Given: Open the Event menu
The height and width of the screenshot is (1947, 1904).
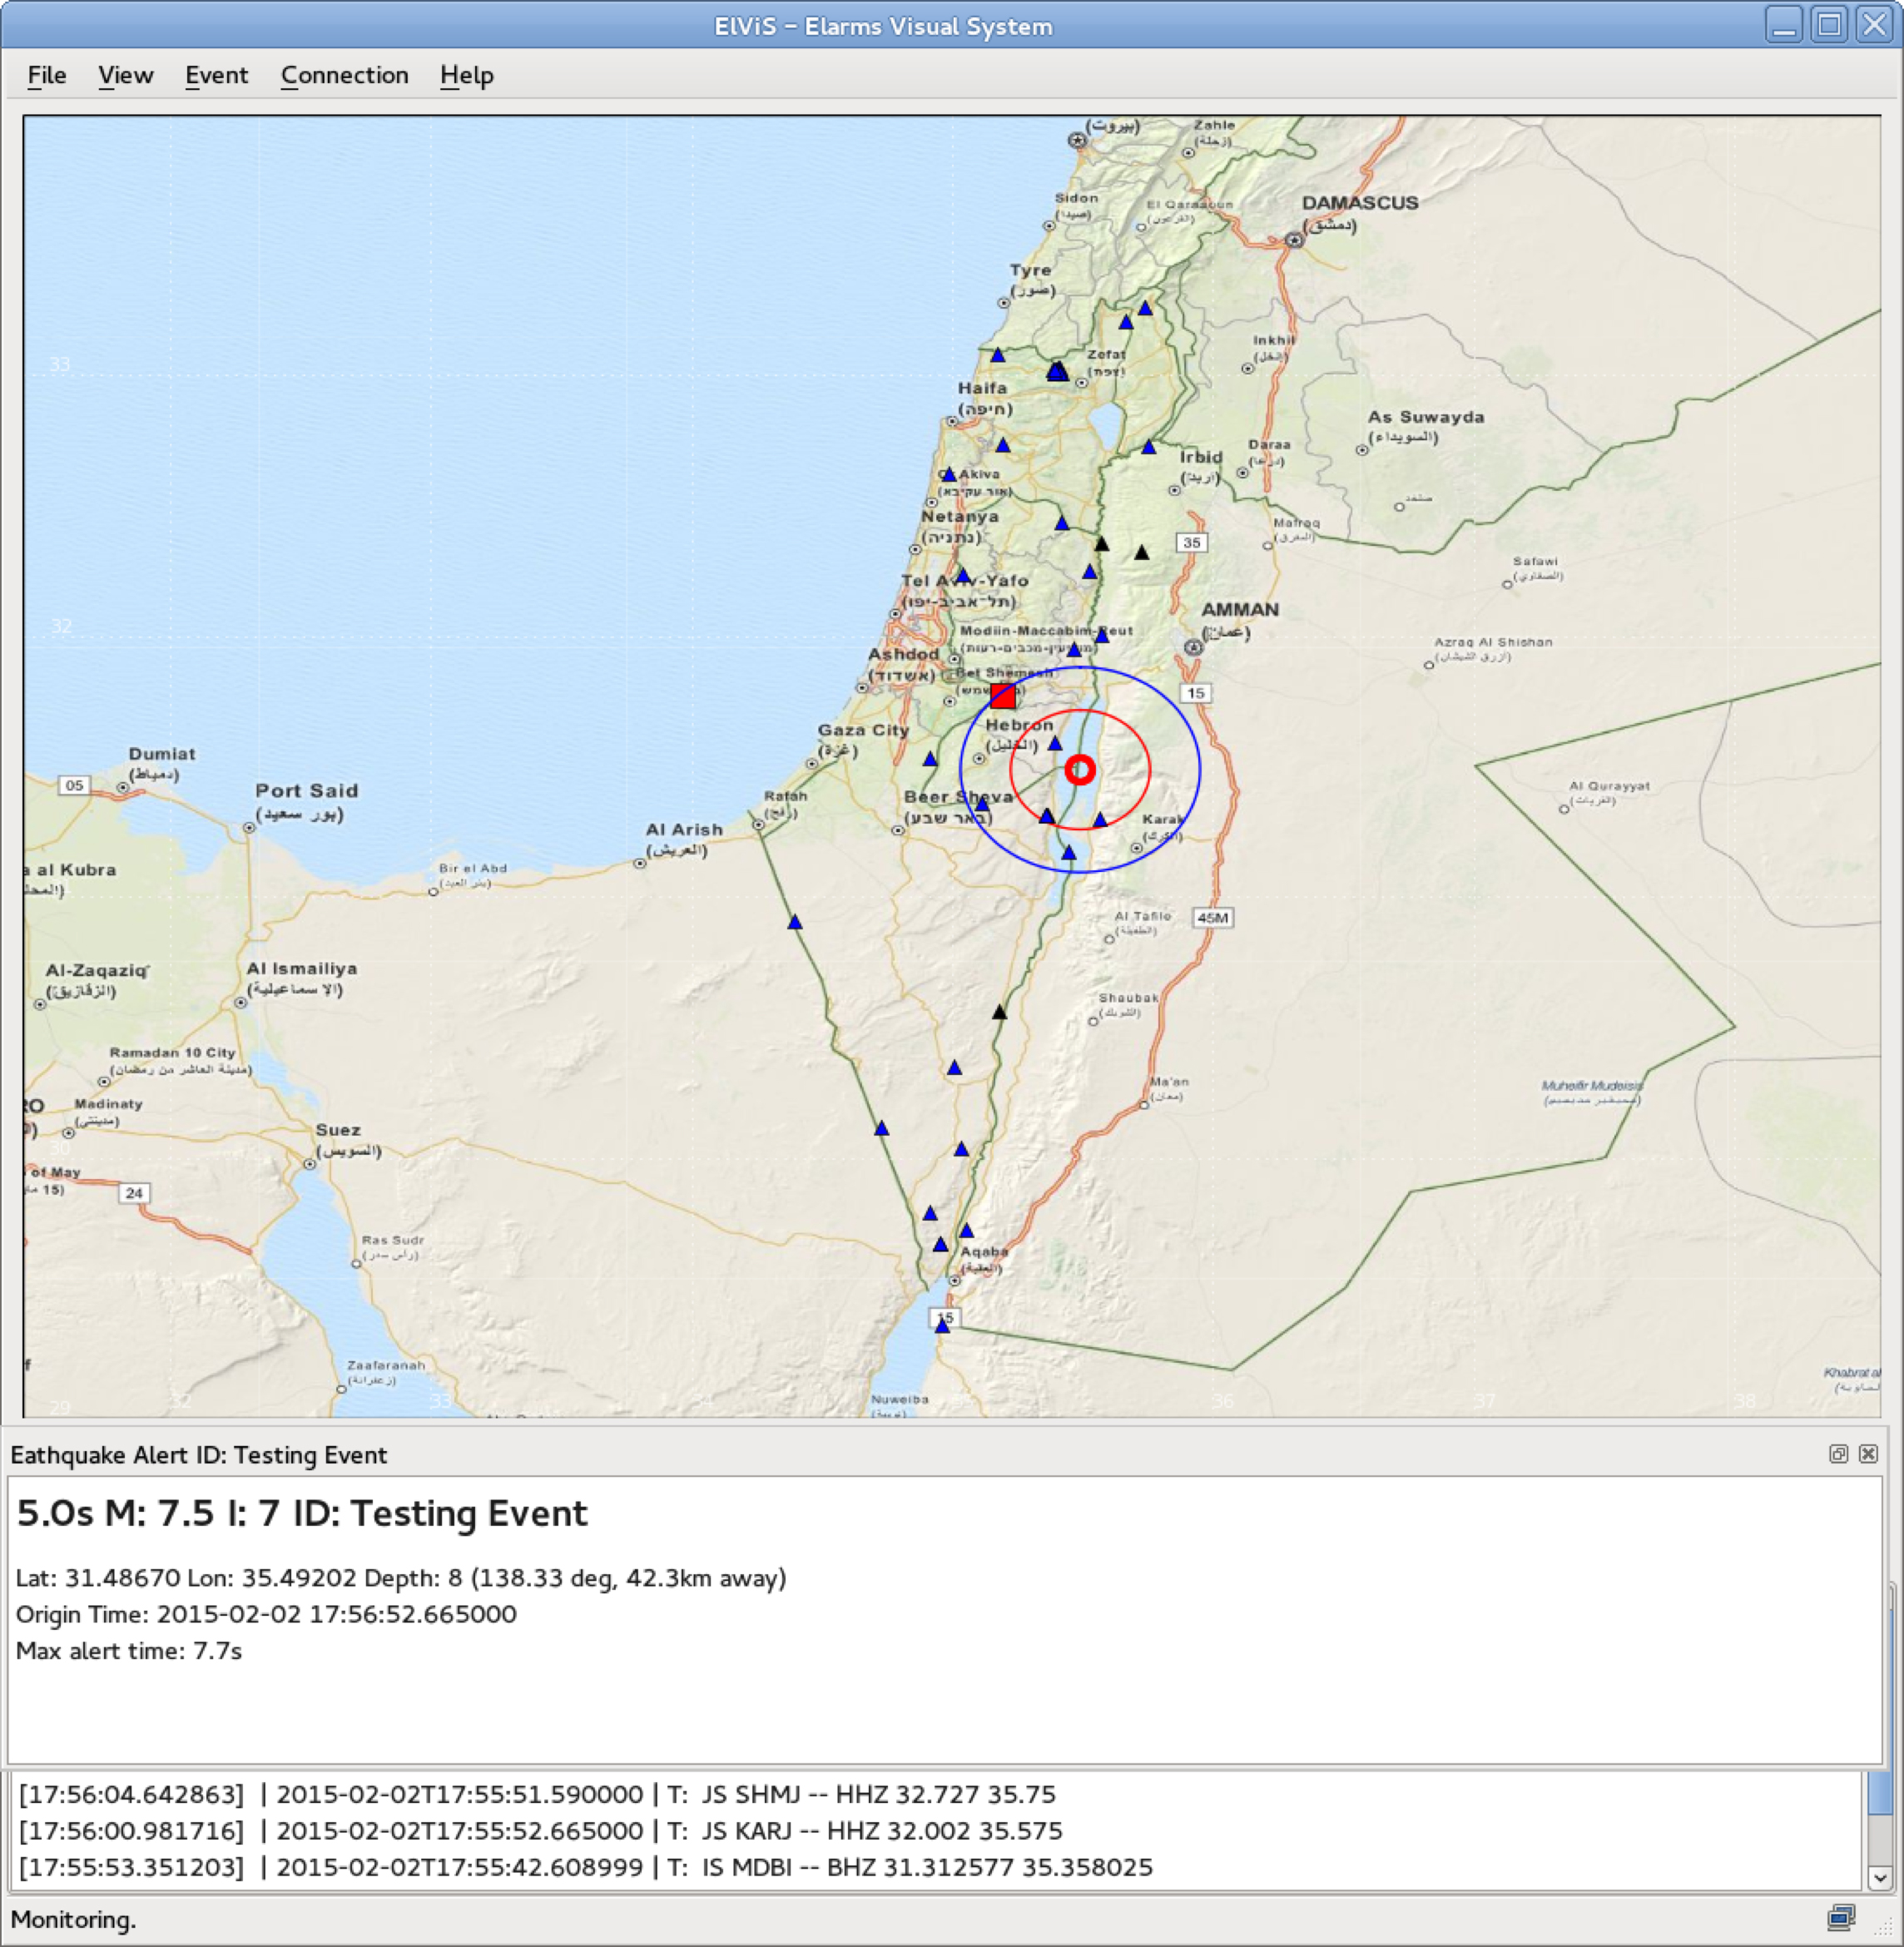Looking at the screenshot, I should (x=216, y=75).
